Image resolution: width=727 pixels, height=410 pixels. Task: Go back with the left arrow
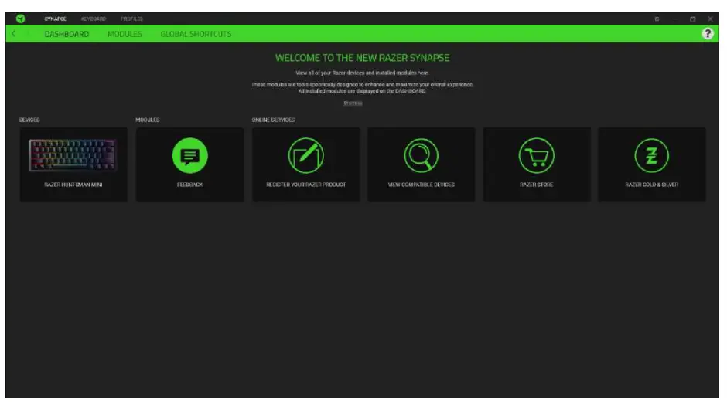pyautogui.click(x=14, y=33)
